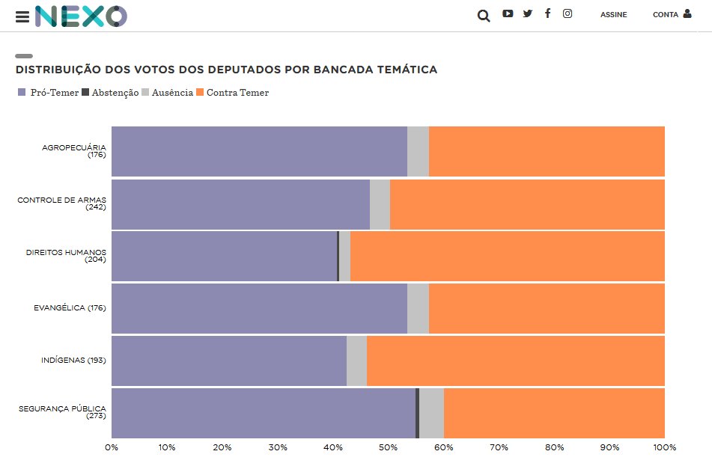
Task: Click the account user icon
Action: coord(687,13)
